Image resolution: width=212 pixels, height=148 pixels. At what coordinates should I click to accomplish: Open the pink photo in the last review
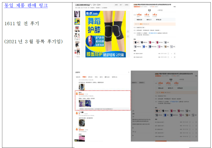pyautogui.click(x=82, y=138)
